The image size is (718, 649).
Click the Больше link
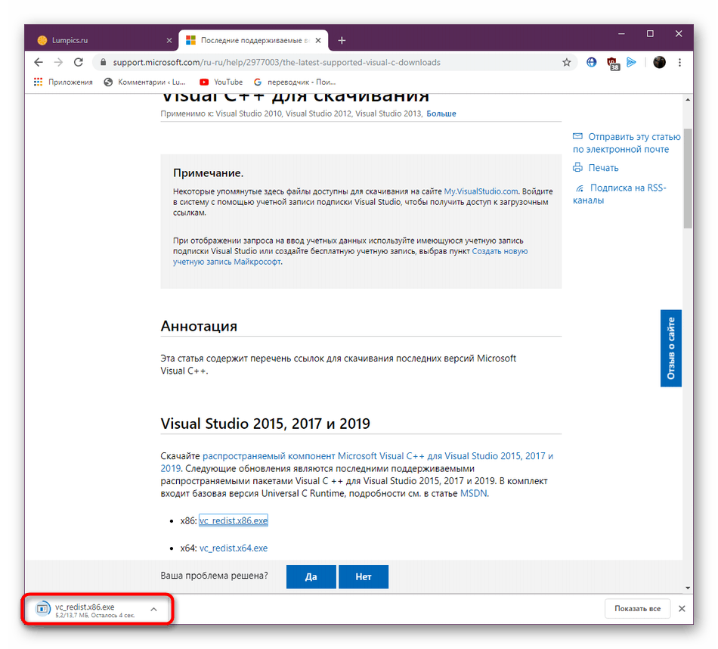(441, 113)
